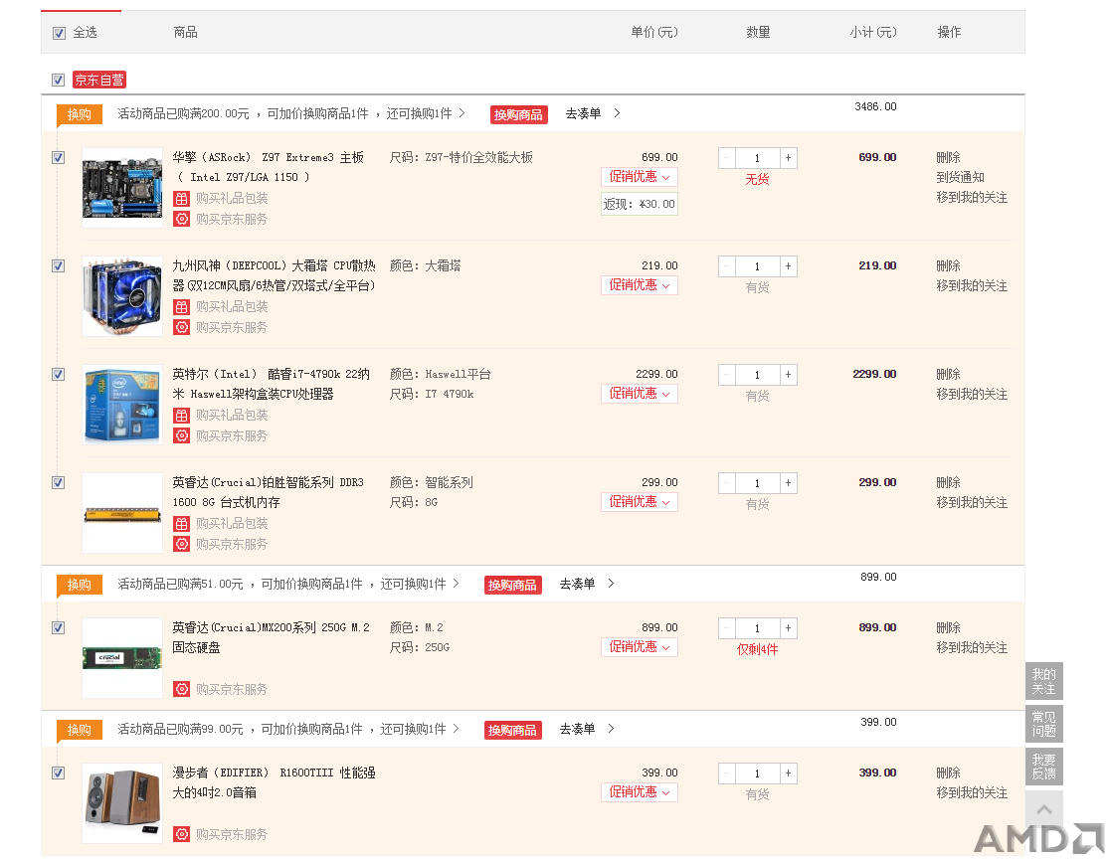1110x859 pixels.
Task: Click gift-wrap icon for Intel i7-4790k
Action: tap(182, 416)
